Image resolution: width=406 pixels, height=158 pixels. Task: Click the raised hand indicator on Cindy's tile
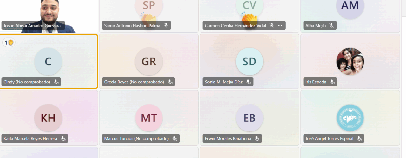tap(9, 42)
